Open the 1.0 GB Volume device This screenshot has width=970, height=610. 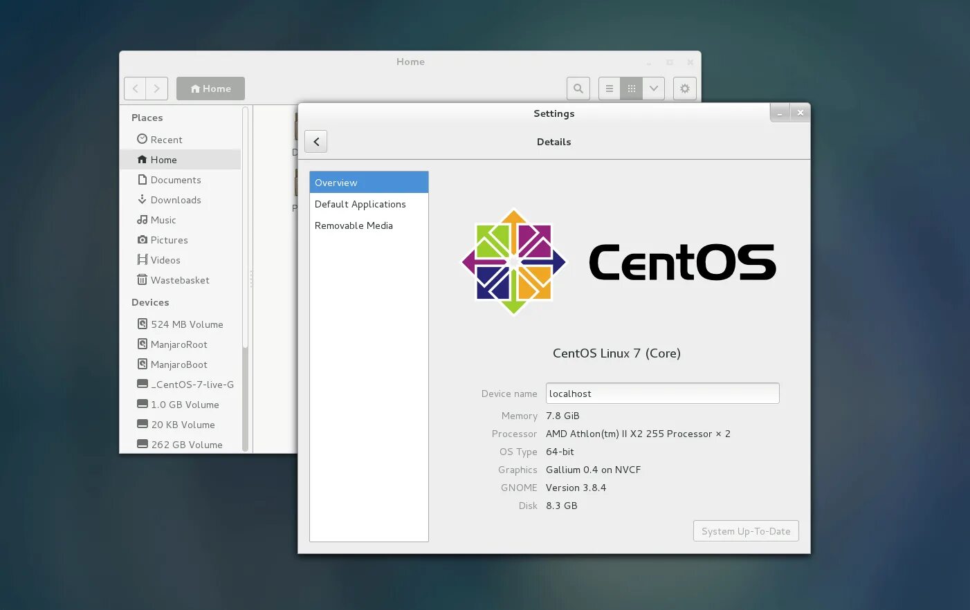pos(181,405)
